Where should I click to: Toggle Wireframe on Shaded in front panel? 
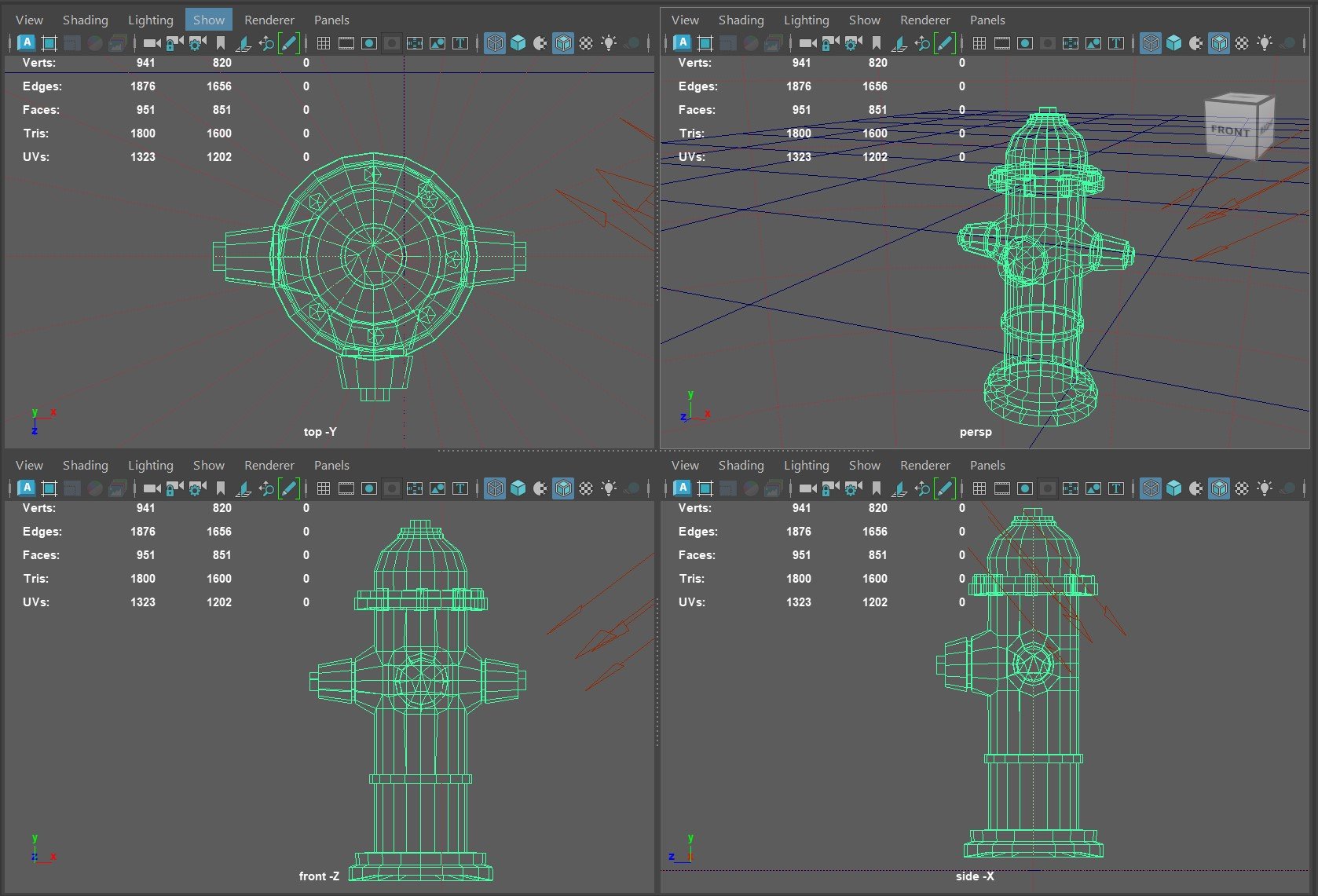tap(563, 488)
